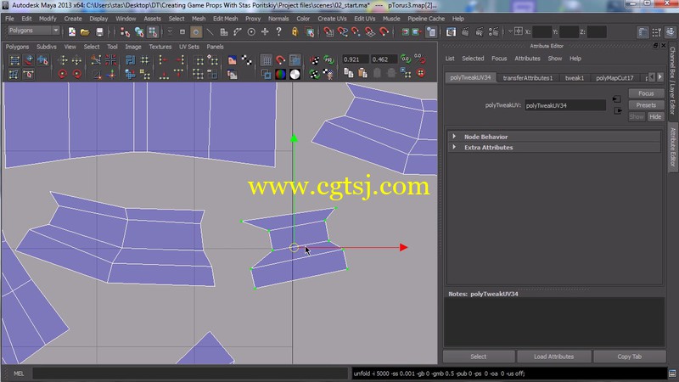Click the Hide button
Image resolution: width=679 pixels, height=382 pixels.
655,117
